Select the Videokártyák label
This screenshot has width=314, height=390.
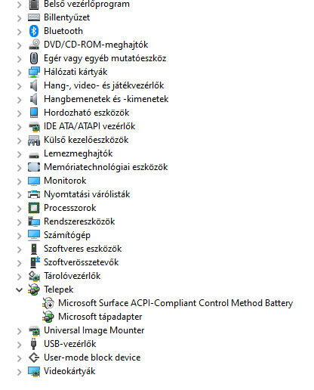[69, 371]
